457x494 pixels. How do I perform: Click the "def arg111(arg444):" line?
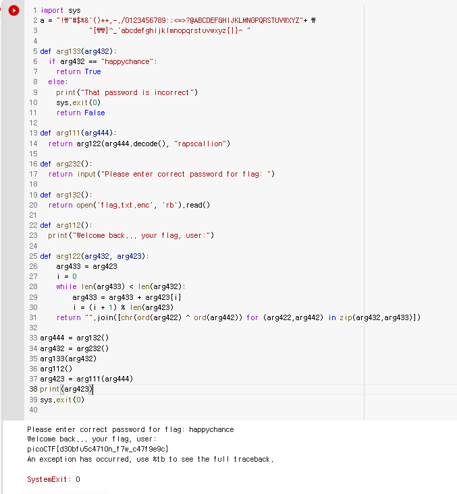(78, 133)
